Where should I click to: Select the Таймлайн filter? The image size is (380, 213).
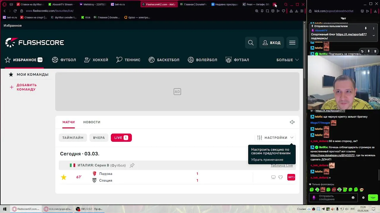click(73, 138)
